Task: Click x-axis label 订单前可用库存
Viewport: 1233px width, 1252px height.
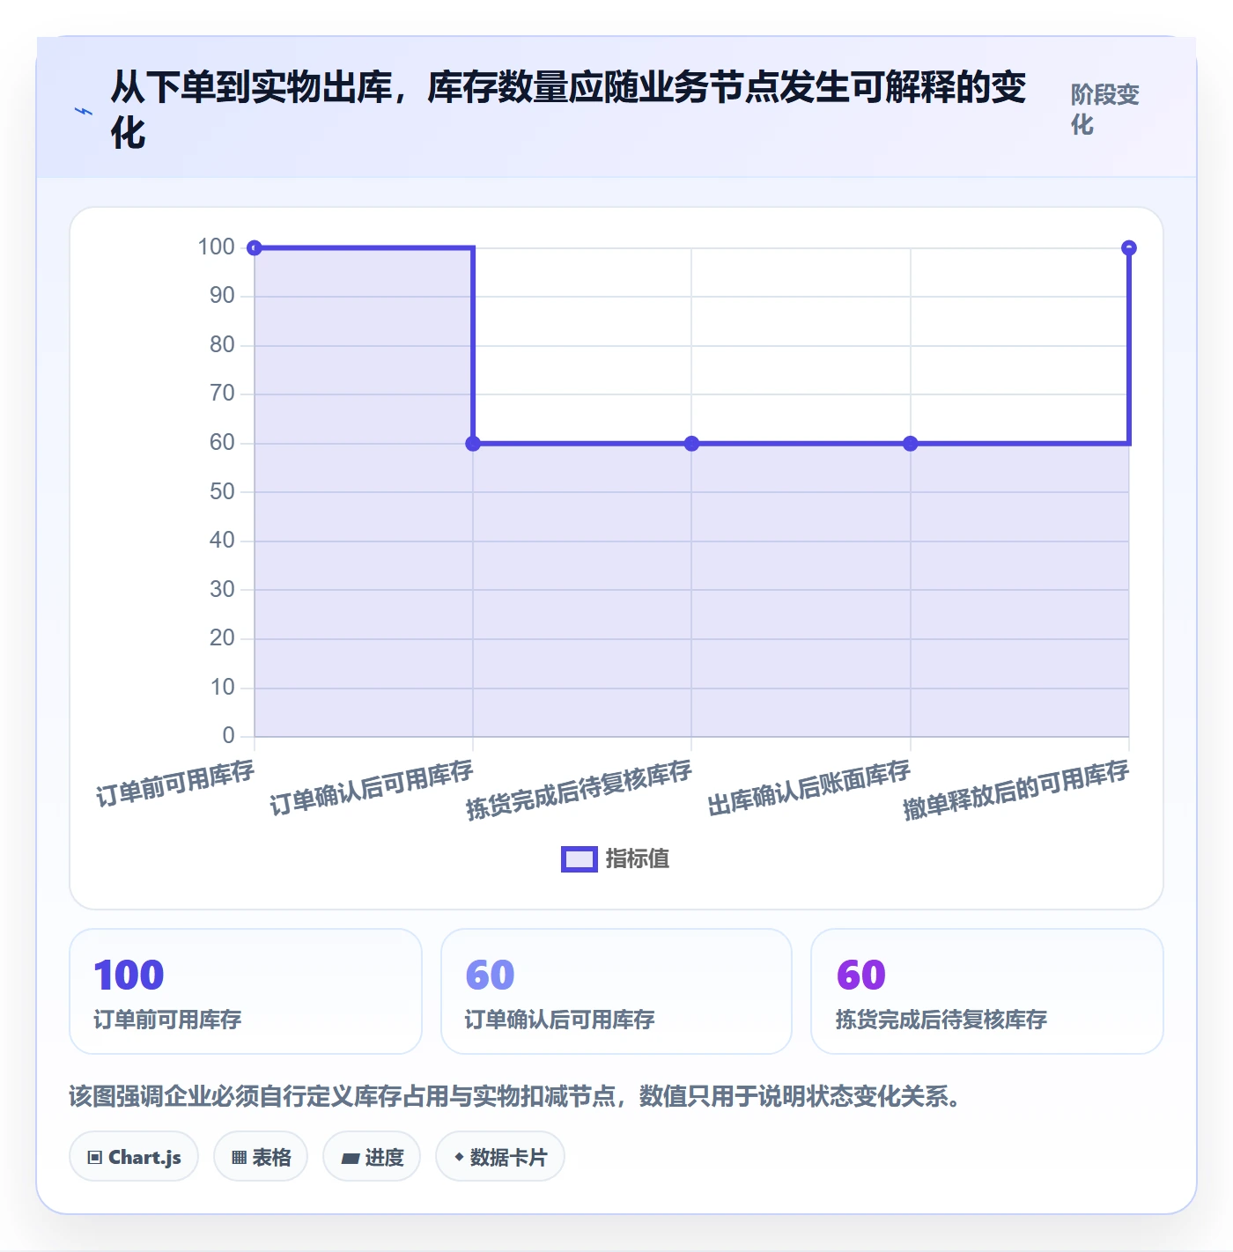Action: pyautogui.click(x=175, y=783)
